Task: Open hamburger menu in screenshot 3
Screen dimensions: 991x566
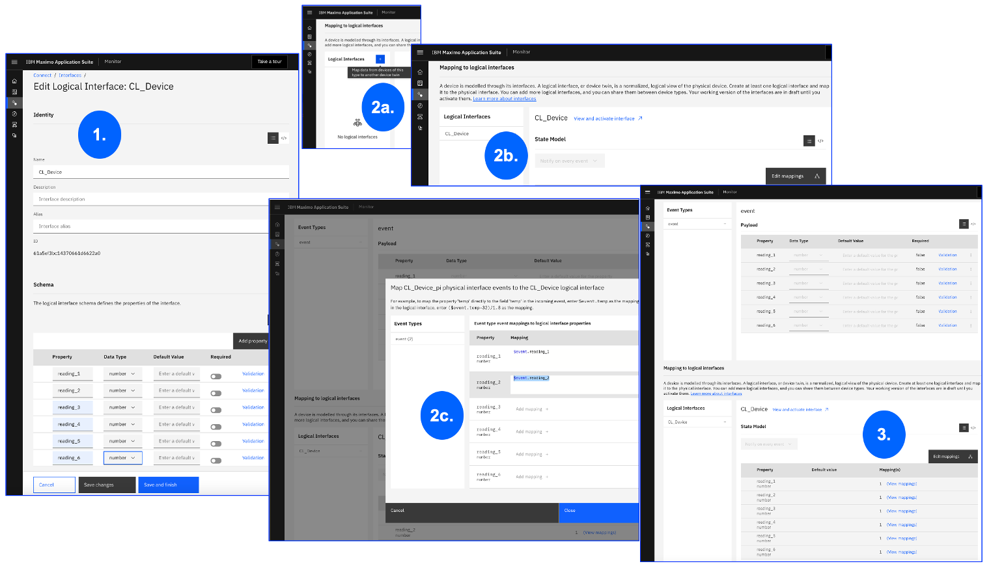Action: tap(647, 192)
